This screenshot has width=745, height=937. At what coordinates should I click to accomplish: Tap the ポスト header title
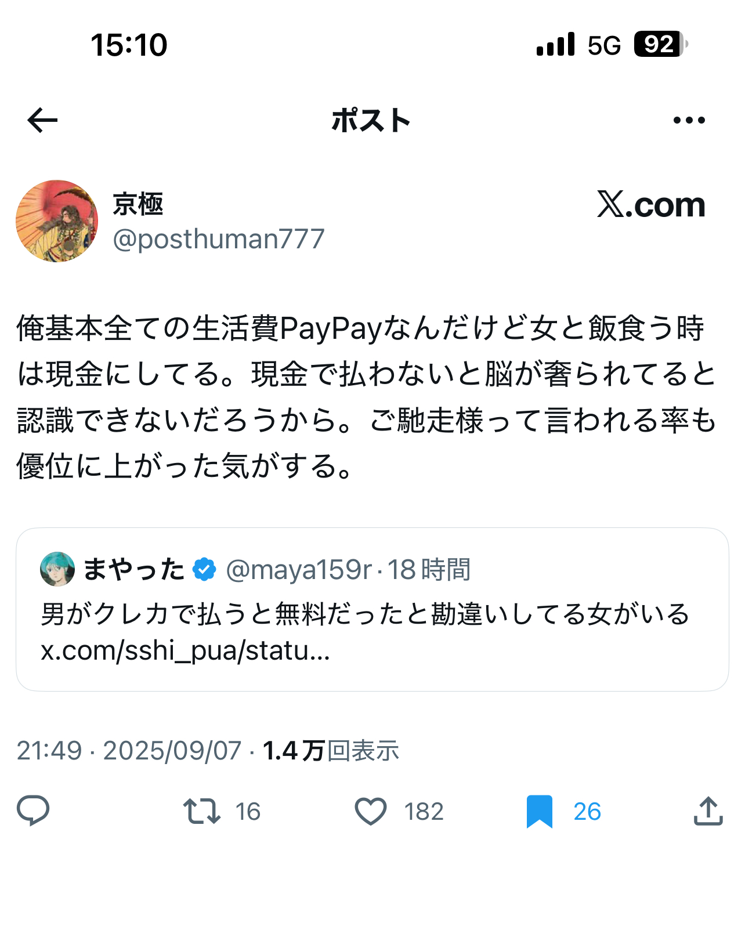[371, 121]
